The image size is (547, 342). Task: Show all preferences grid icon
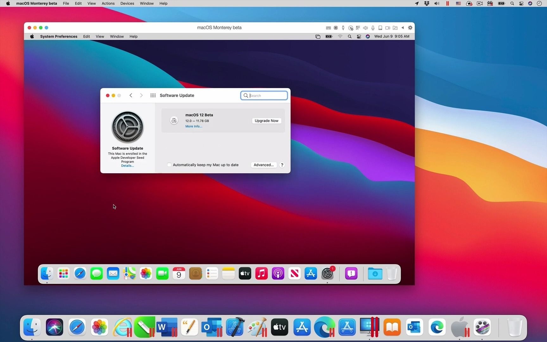pyautogui.click(x=153, y=95)
